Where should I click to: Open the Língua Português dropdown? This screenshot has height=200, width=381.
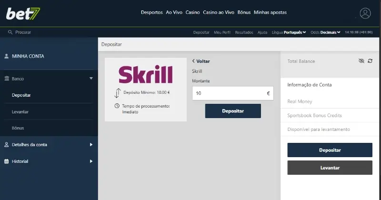(x=295, y=32)
